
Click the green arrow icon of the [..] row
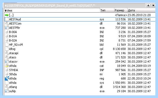(7, 15)
